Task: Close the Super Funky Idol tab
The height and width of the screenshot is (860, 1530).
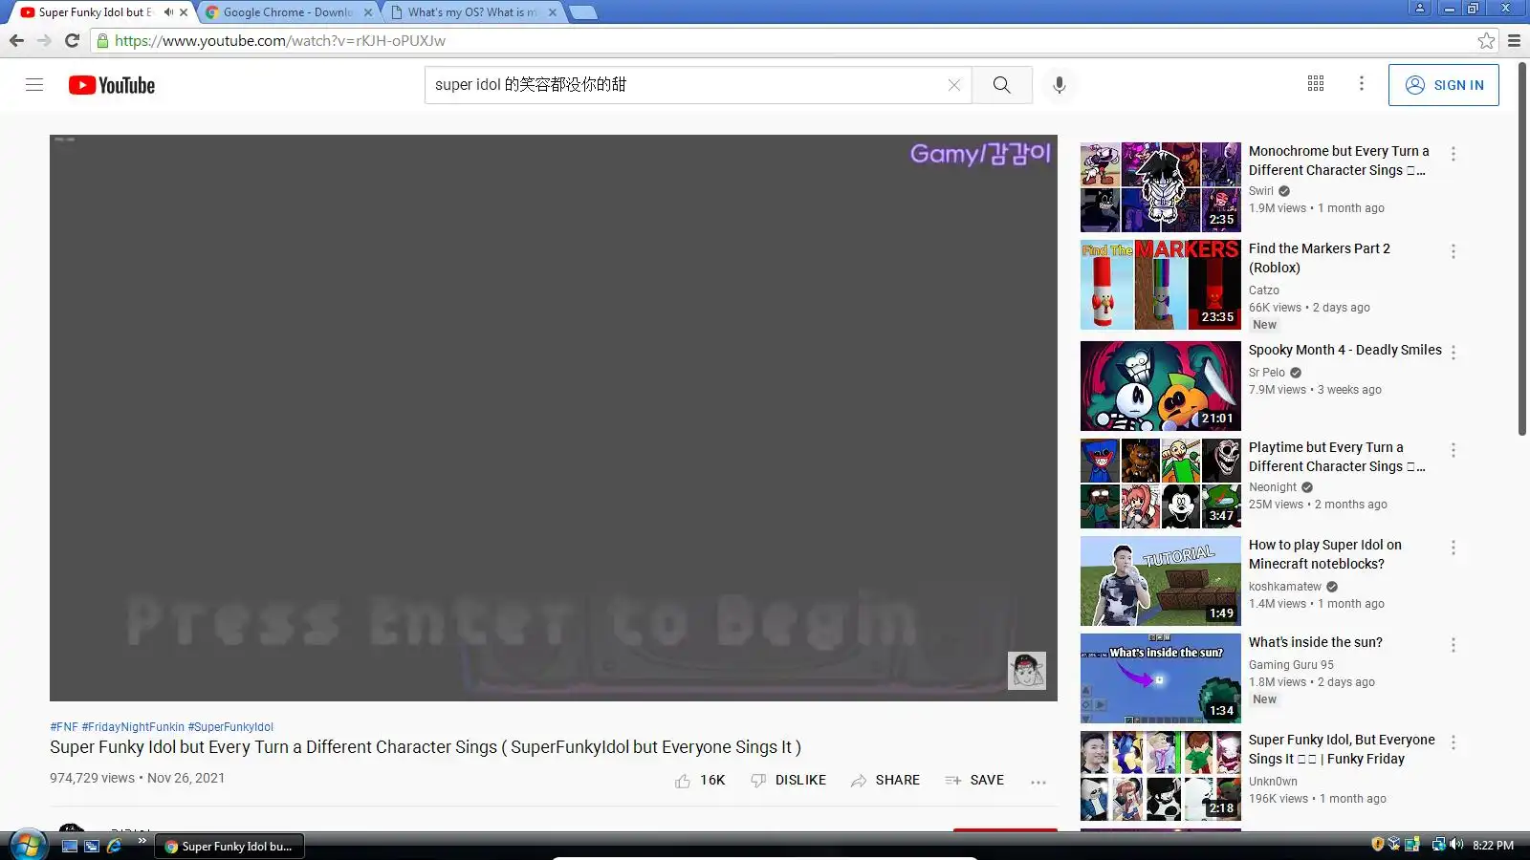Action: pyautogui.click(x=184, y=12)
